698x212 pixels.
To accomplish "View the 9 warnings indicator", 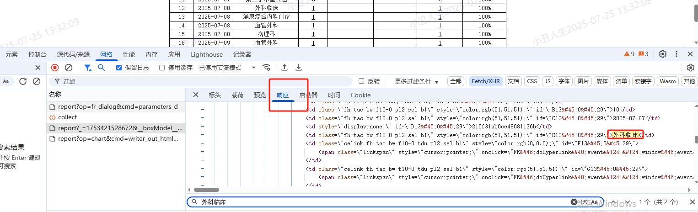I will click(x=629, y=54).
